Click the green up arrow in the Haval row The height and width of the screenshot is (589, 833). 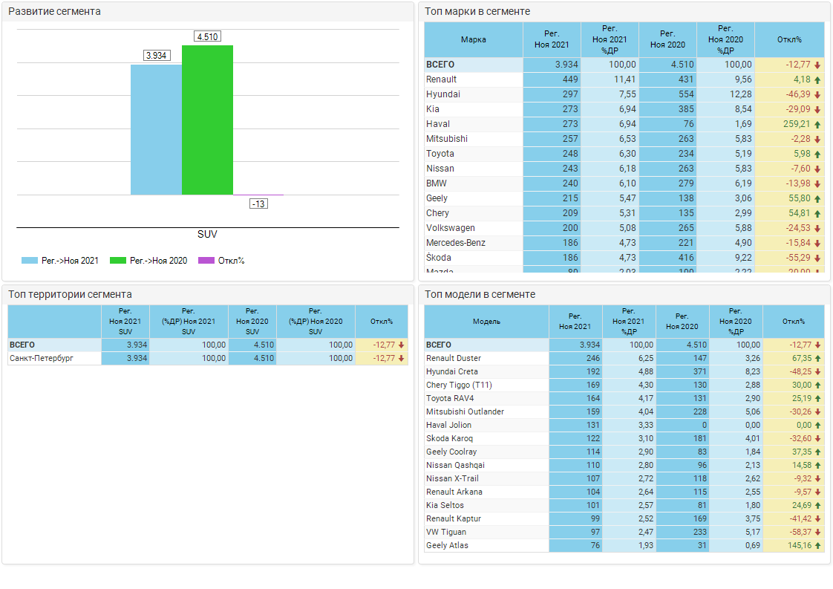pyautogui.click(x=817, y=124)
